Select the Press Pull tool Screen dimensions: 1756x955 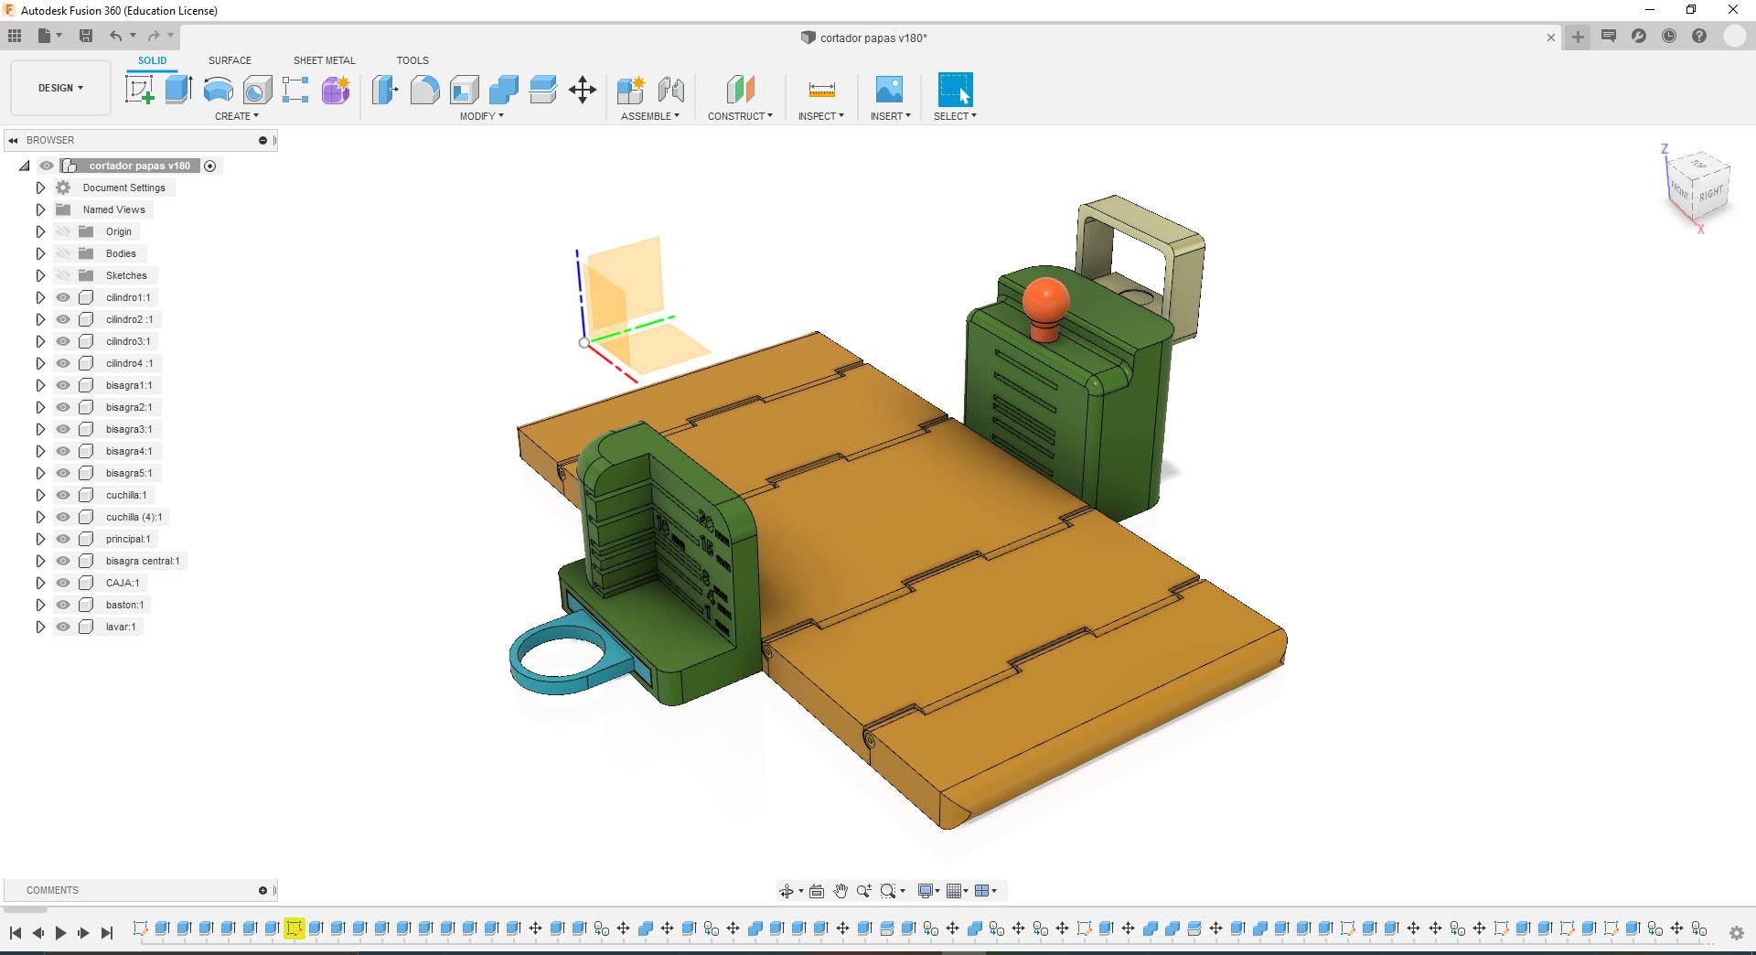pos(385,90)
